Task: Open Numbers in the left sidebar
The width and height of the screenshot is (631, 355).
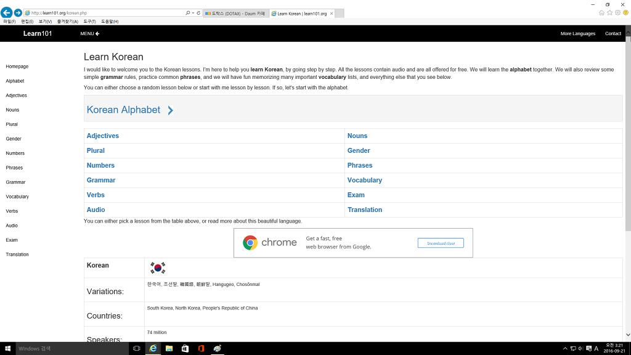Action: [x=15, y=153]
